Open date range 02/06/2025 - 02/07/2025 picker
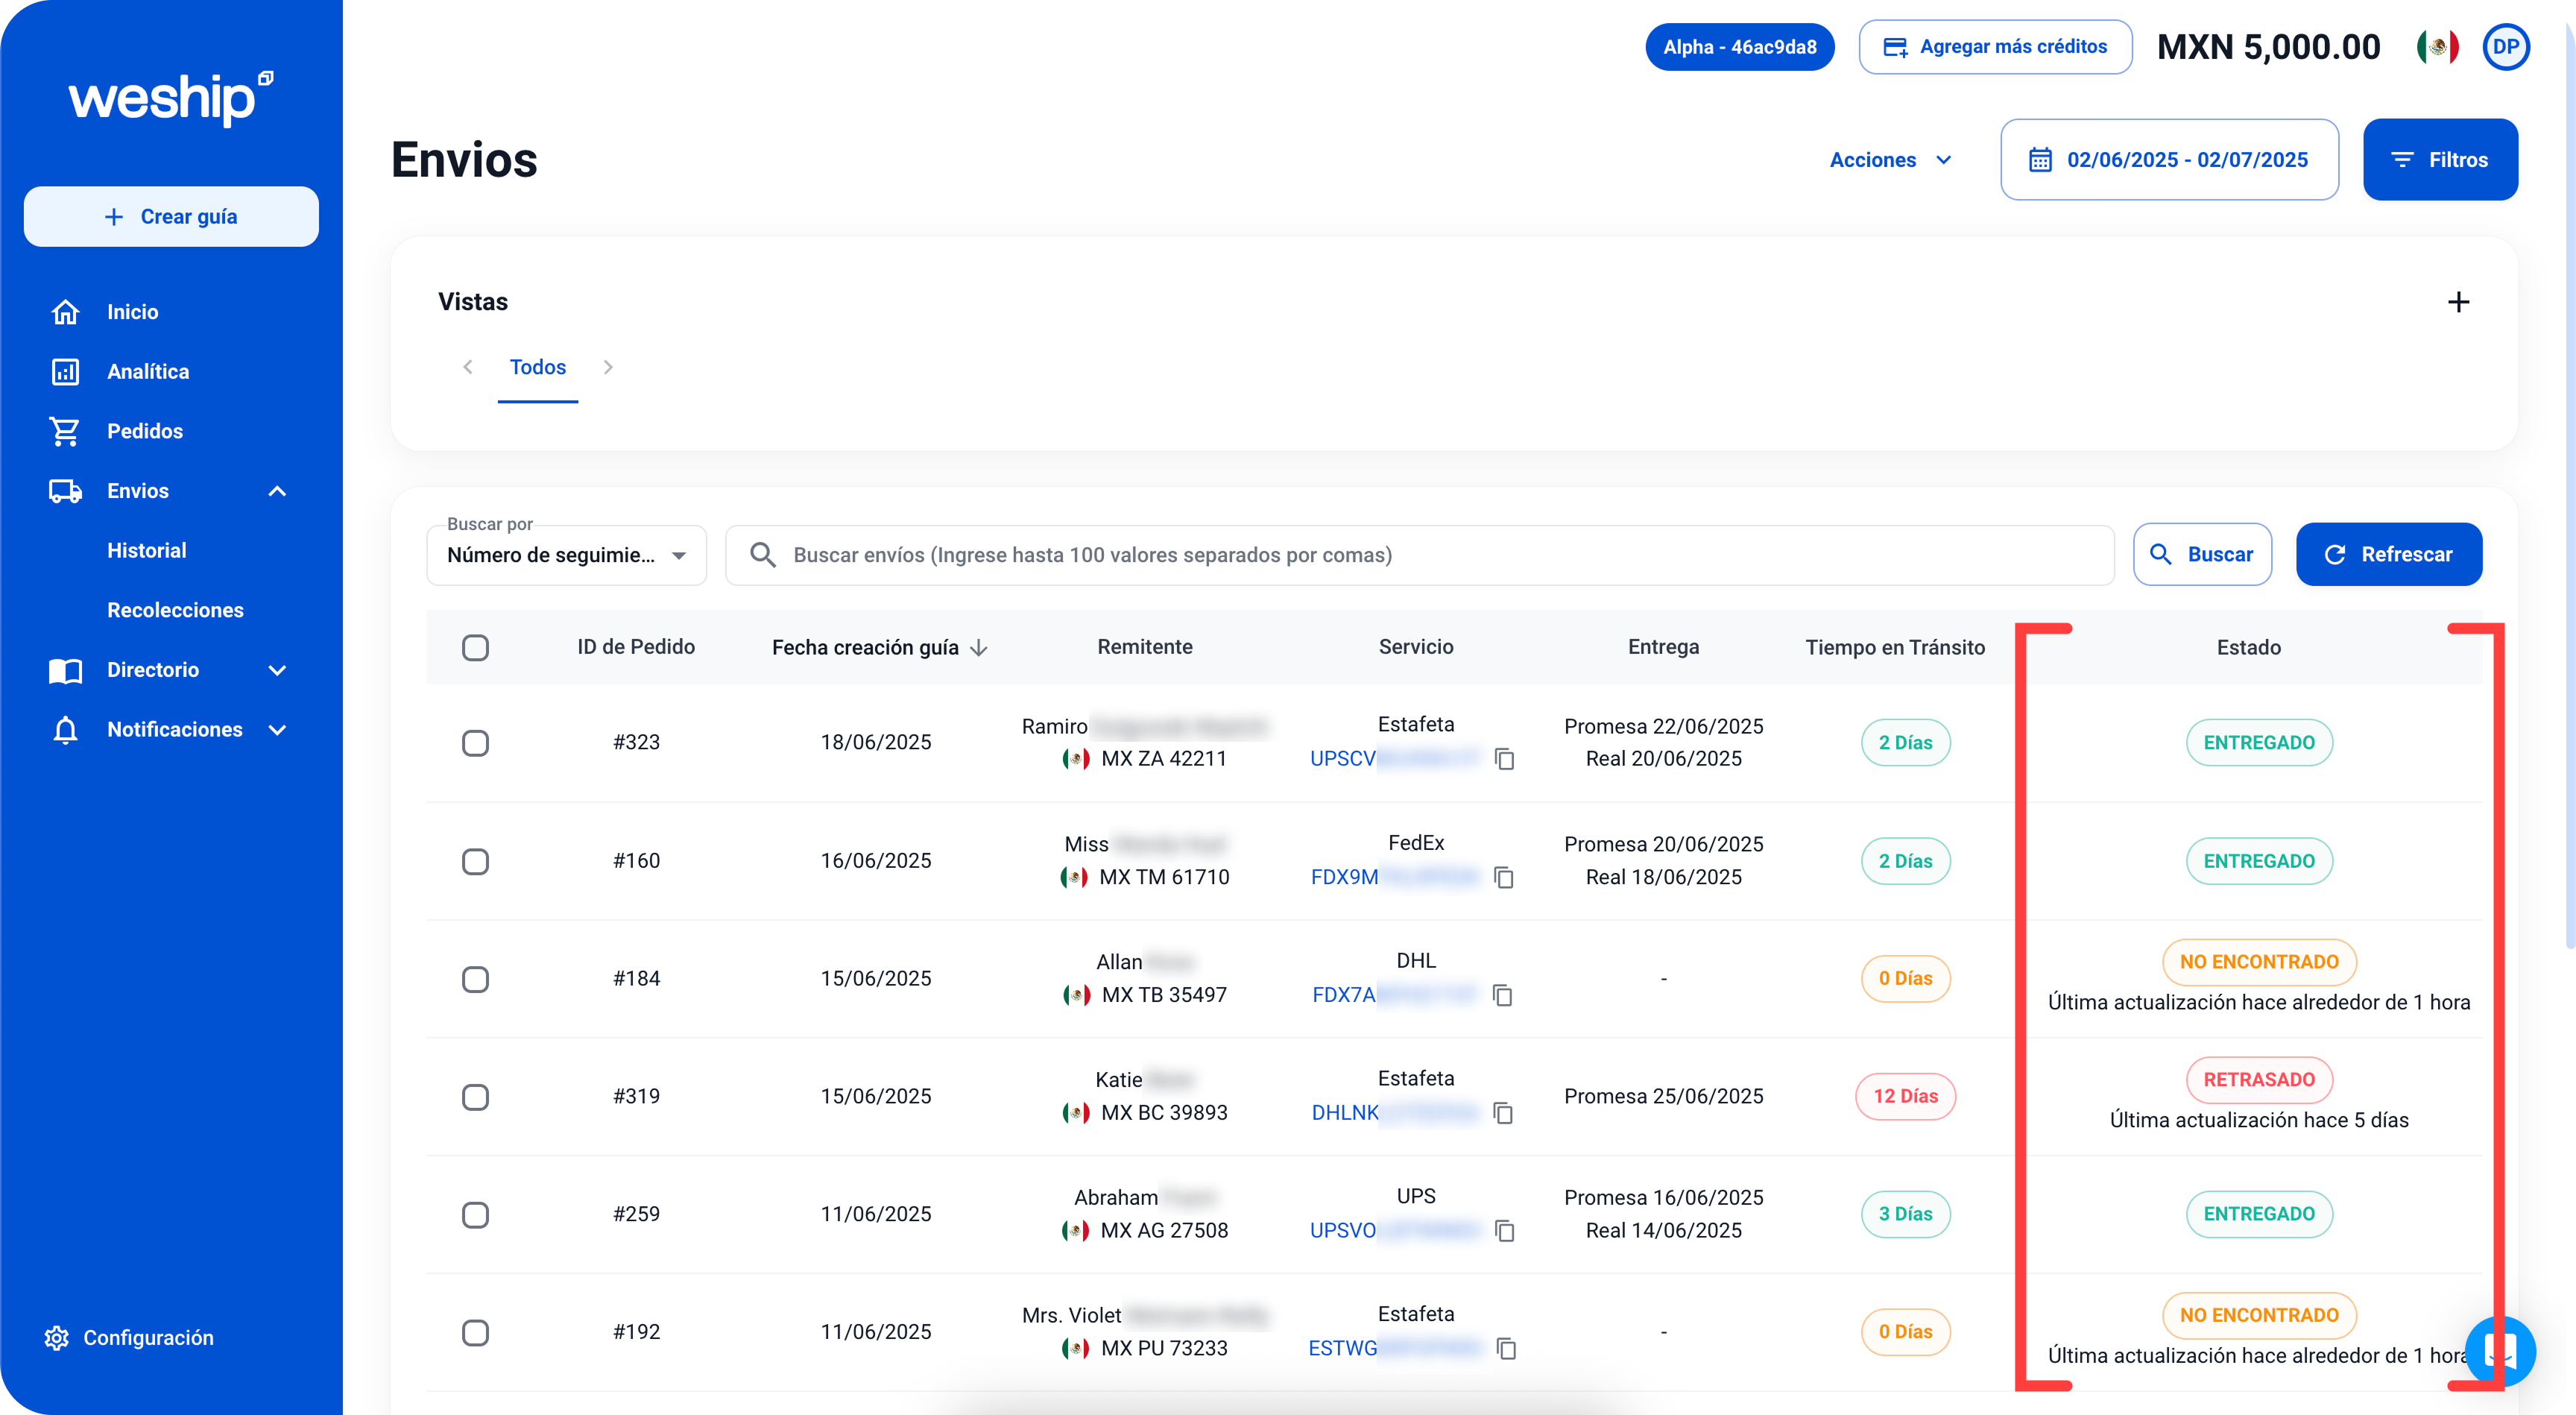This screenshot has height=1415, width=2576. pos(2169,160)
